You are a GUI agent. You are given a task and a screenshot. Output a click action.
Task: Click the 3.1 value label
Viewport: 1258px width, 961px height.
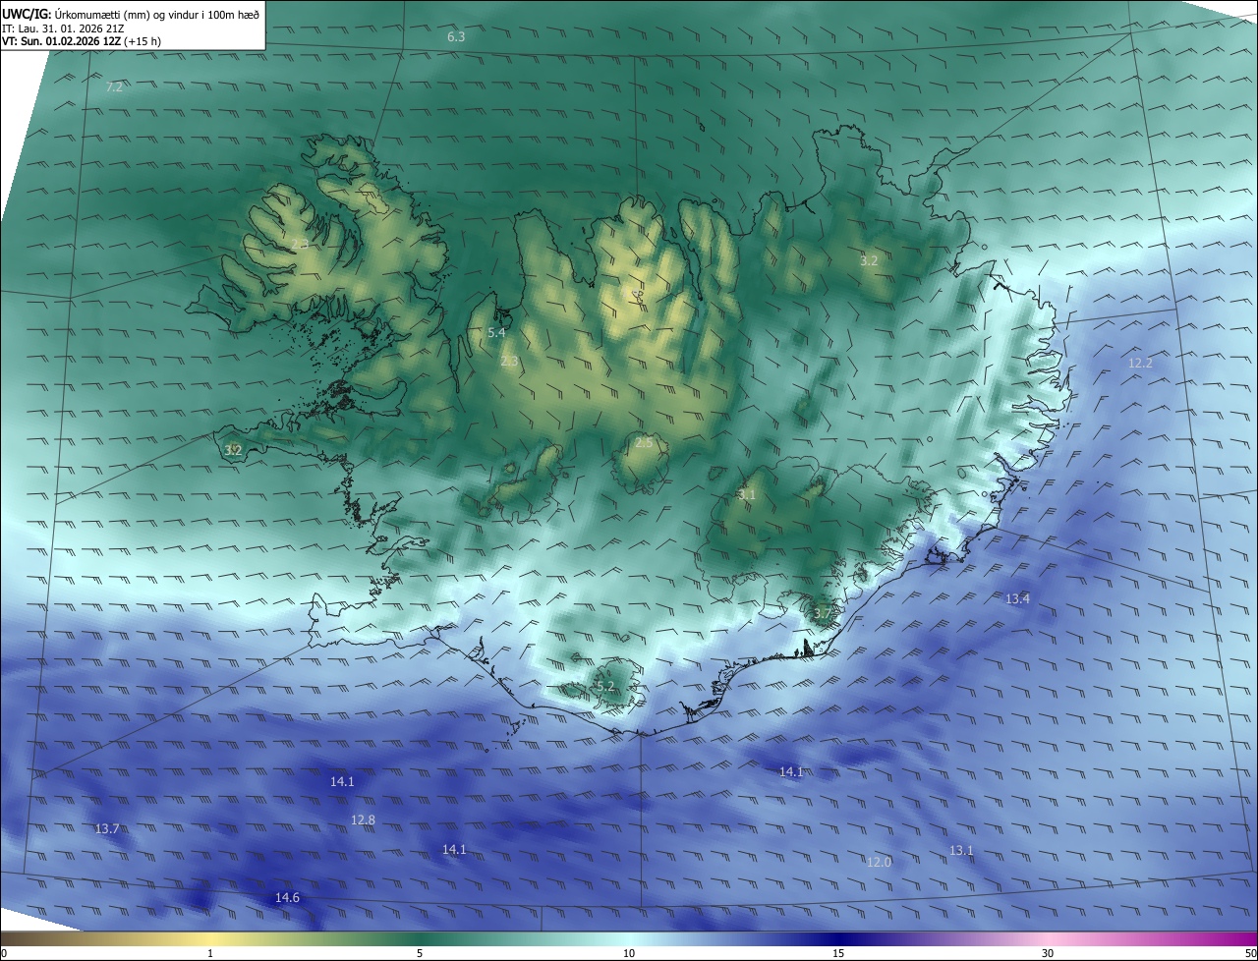pyautogui.click(x=747, y=495)
